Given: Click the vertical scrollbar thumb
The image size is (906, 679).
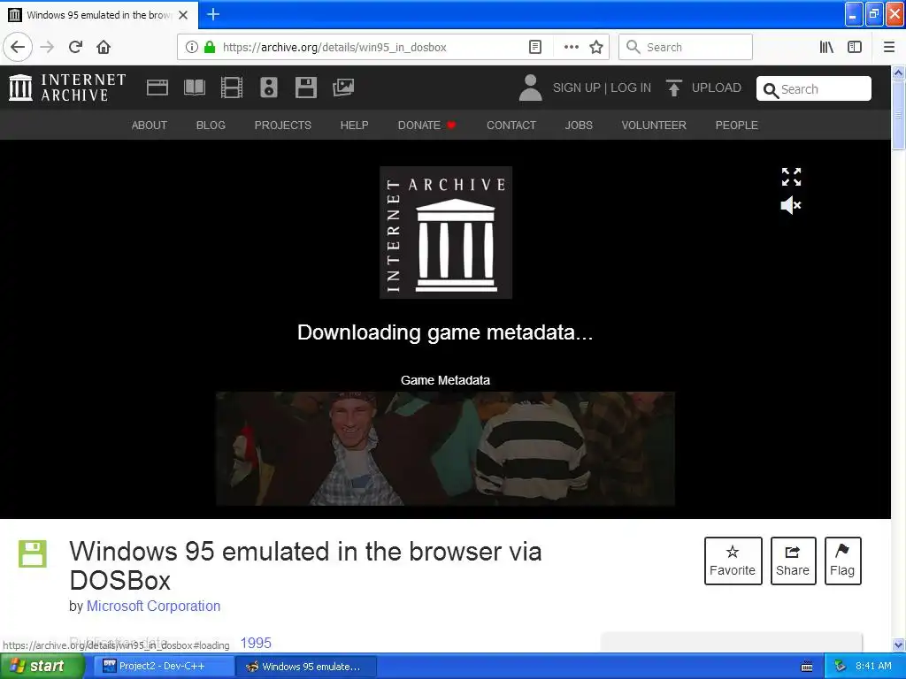Looking at the screenshot, I should click(x=898, y=114).
